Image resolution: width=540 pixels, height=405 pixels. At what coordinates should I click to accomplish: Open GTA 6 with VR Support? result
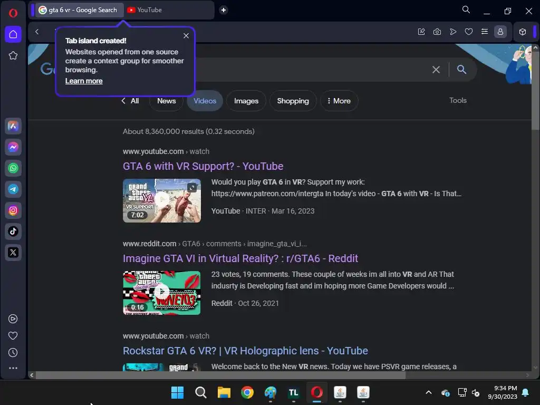203,166
